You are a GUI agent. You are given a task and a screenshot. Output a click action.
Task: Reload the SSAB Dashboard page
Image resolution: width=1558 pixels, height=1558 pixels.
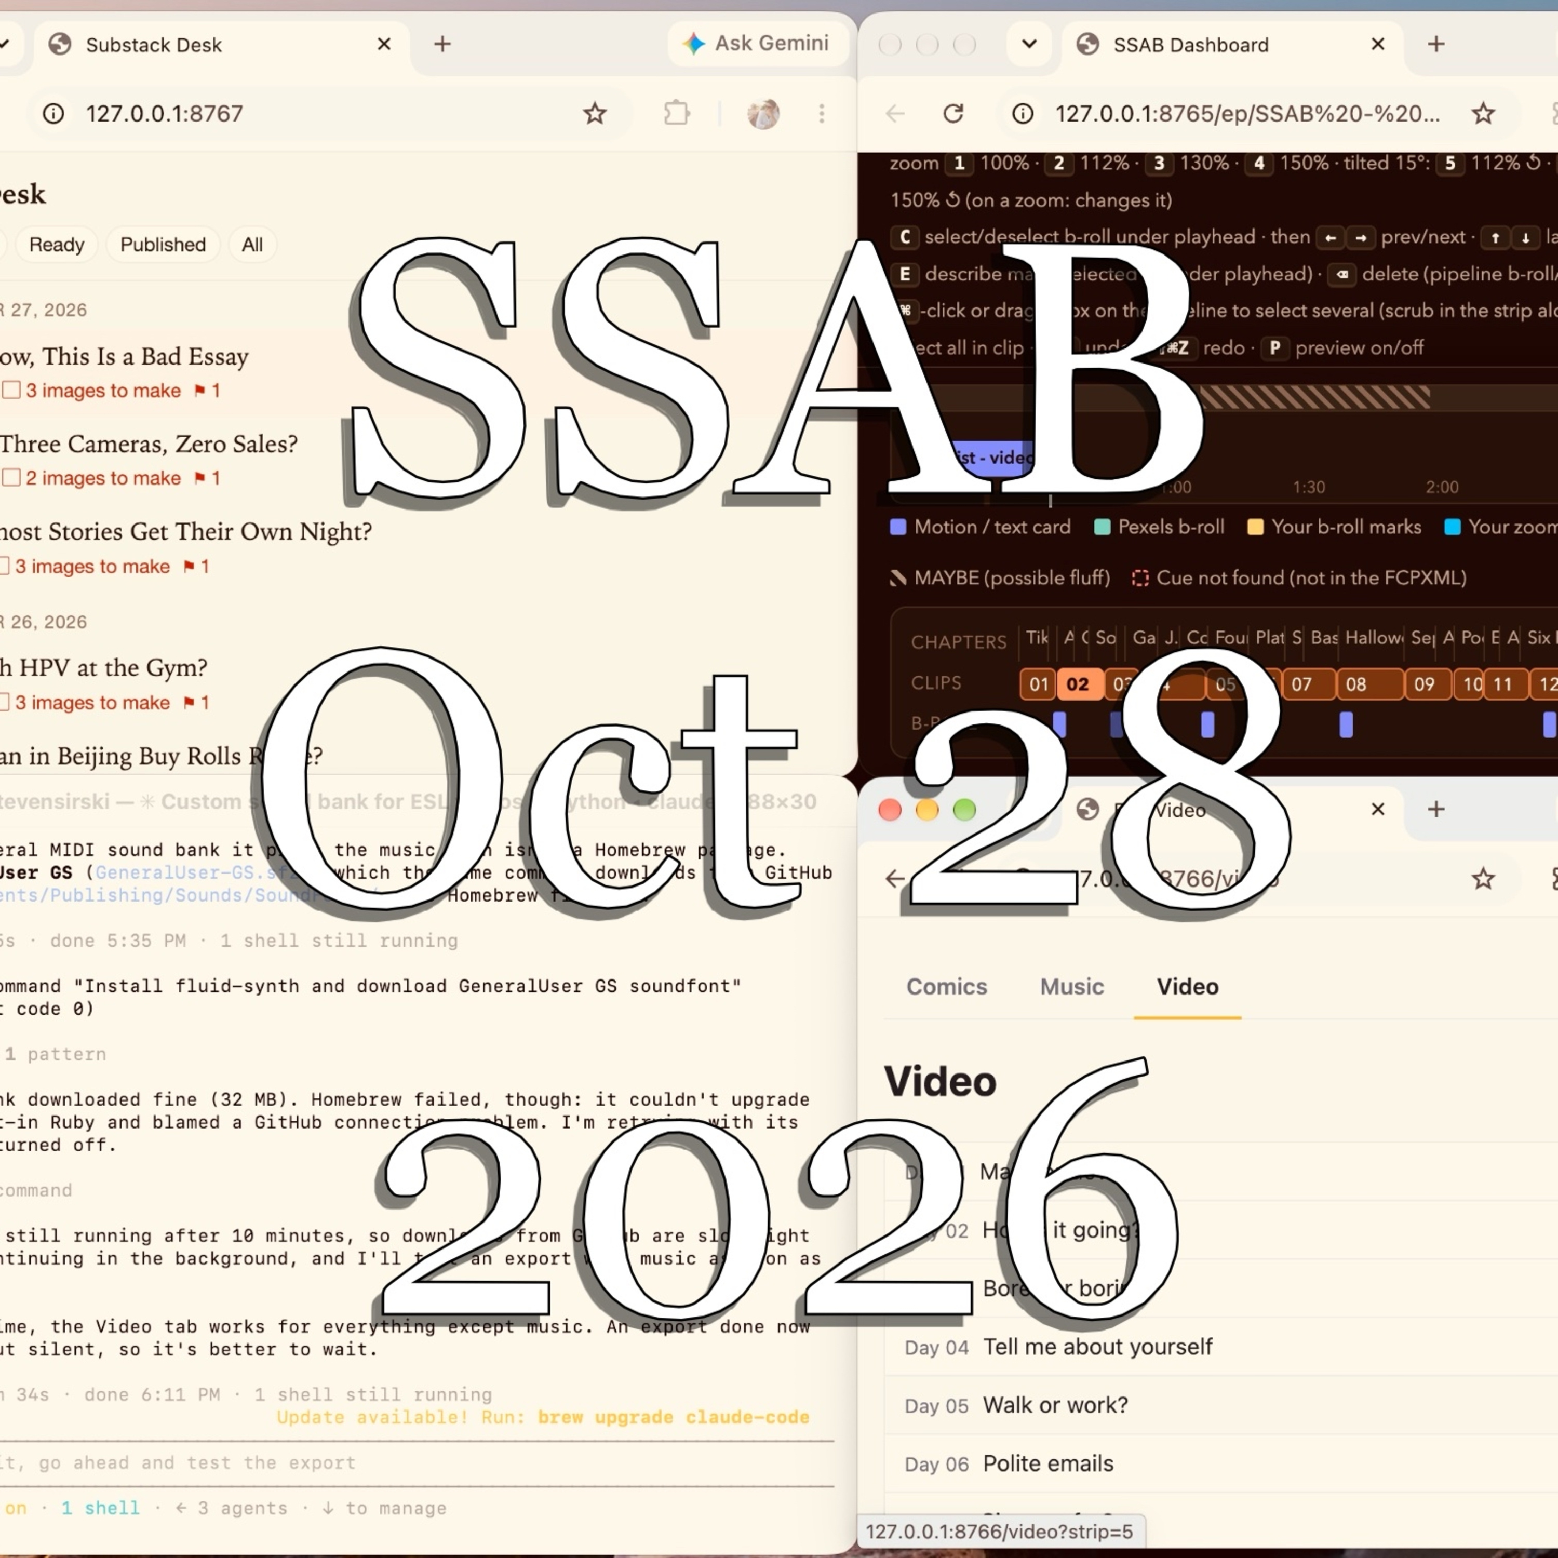pyautogui.click(x=953, y=114)
